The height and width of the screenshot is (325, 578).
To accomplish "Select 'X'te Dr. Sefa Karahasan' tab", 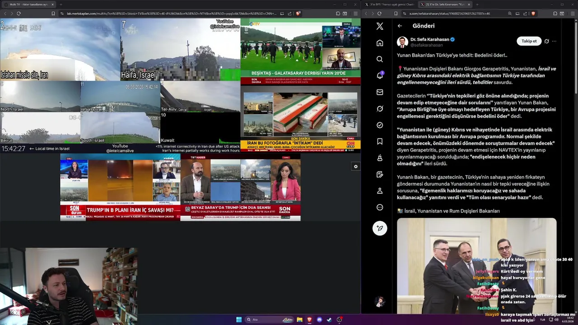I will [446, 4].
